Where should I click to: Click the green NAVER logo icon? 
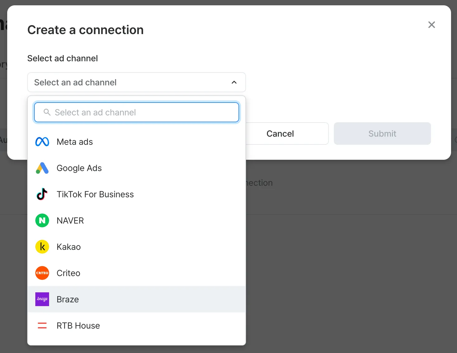pos(42,220)
